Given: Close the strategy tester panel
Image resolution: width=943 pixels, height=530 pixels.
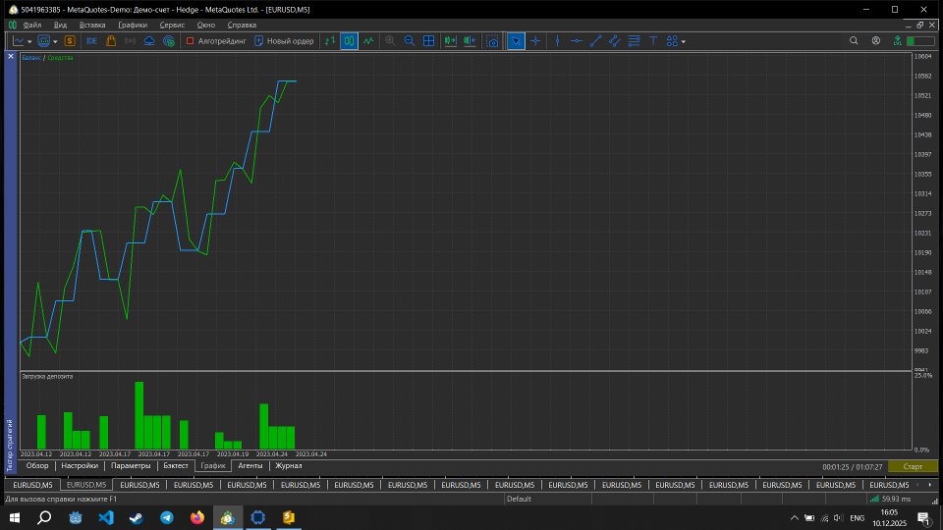Looking at the screenshot, I should [10, 56].
